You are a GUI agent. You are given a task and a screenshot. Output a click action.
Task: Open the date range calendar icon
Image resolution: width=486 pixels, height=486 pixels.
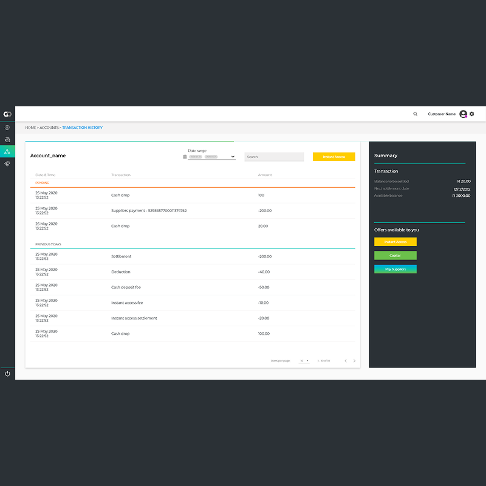coord(185,157)
